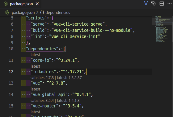The image size is (173, 117).
Task: Click line number 10 in gutter
Action: tap(11, 49)
